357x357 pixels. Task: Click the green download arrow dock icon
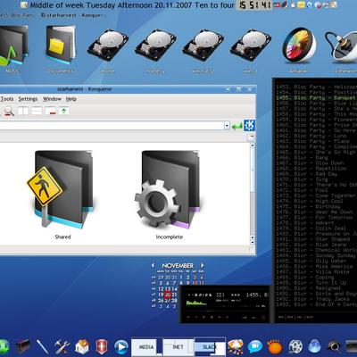pyautogui.click(x=4, y=347)
